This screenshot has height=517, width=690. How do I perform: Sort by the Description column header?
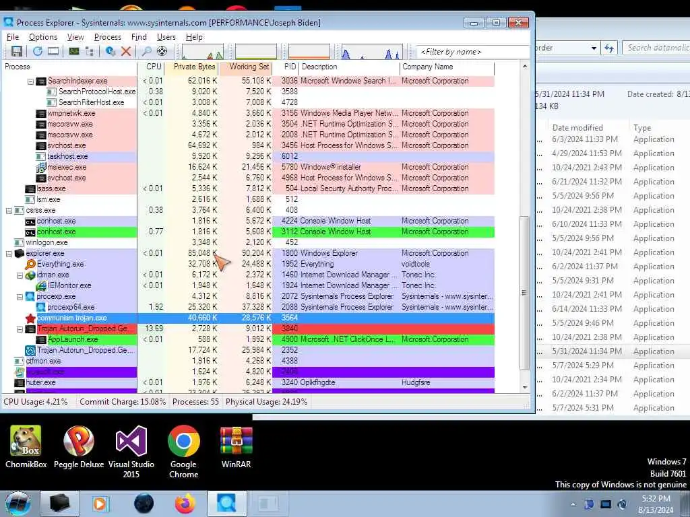pyautogui.click(x=350, y=67)
